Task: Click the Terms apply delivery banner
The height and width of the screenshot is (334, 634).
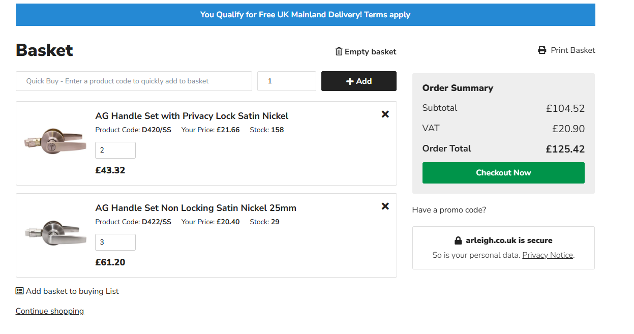Action: coord(305,15)
